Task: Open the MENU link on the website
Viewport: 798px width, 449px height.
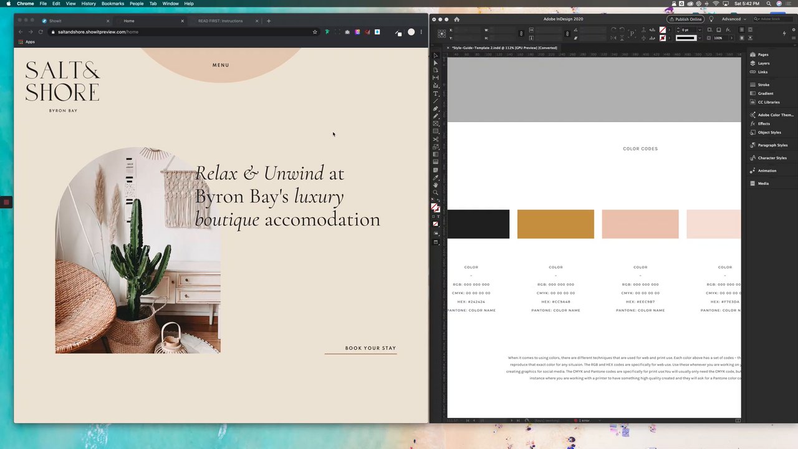Action: tap(221, 65)
